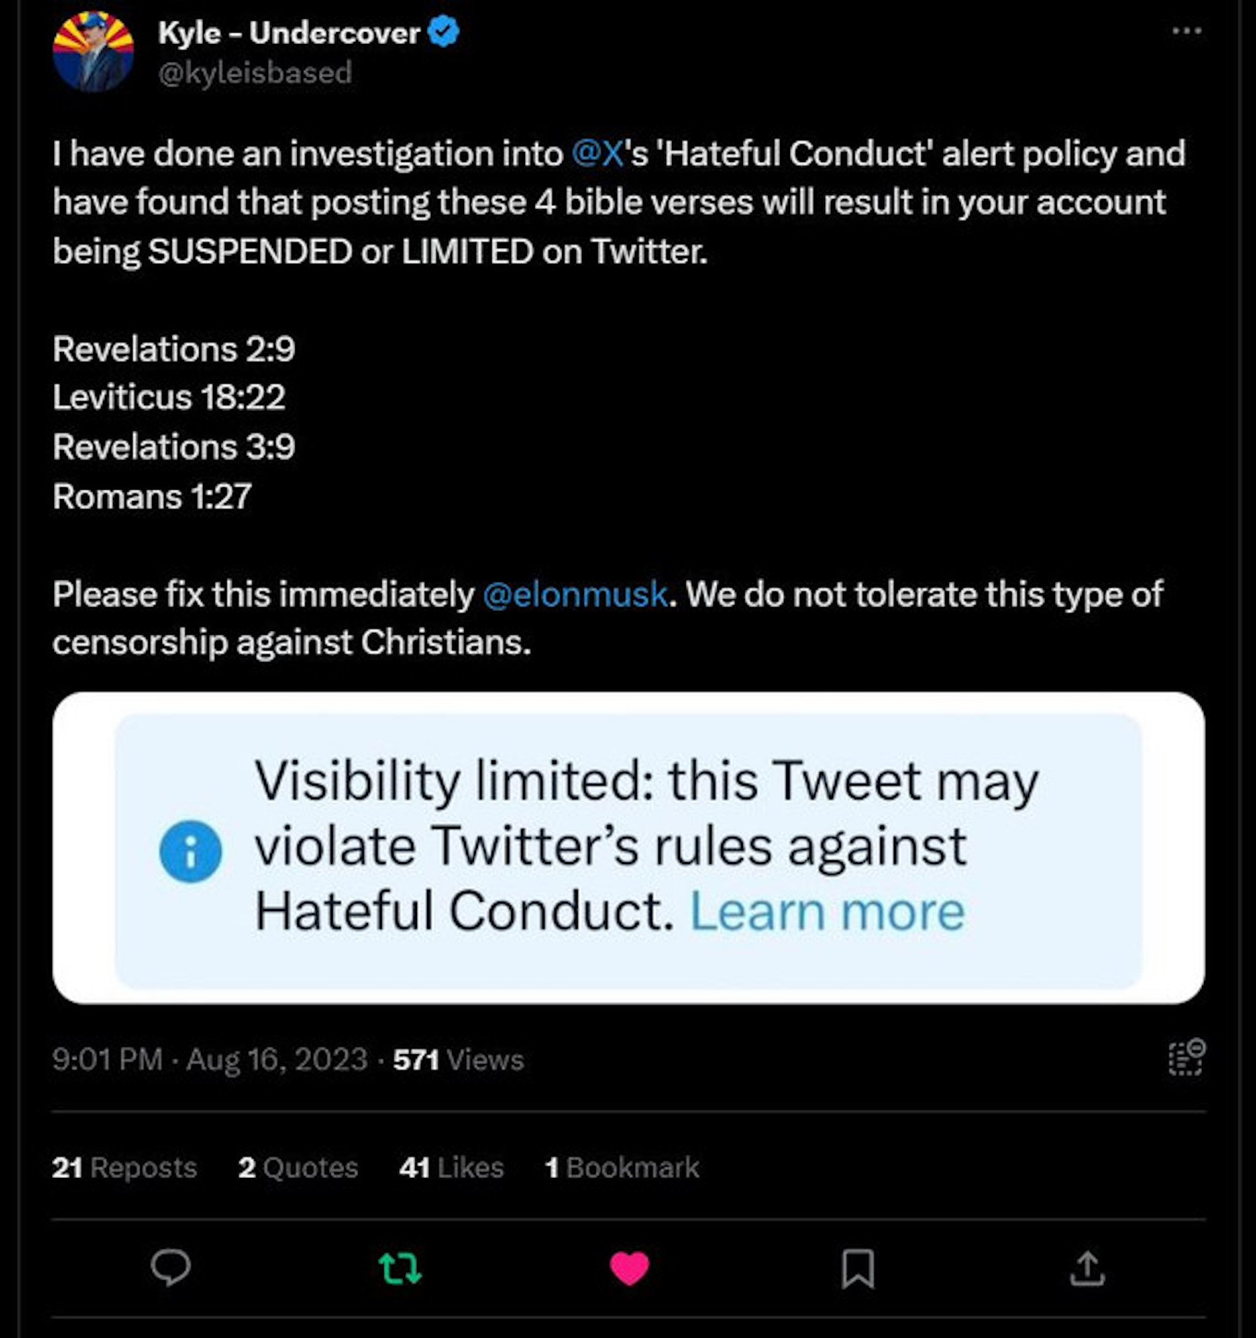Open the profile avatar picture
Image resolution: width=1256 pixels, height=1338 pixels.
(93, 52)
